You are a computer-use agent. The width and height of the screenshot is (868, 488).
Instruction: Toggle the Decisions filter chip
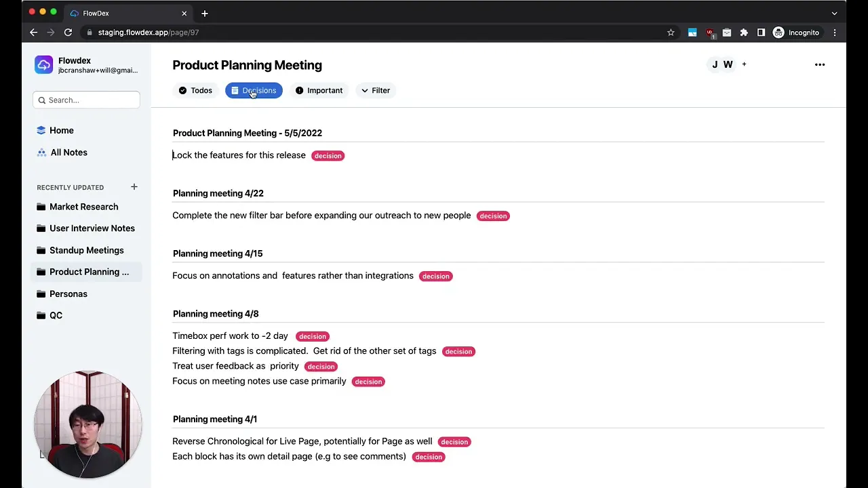click(254, 90)
